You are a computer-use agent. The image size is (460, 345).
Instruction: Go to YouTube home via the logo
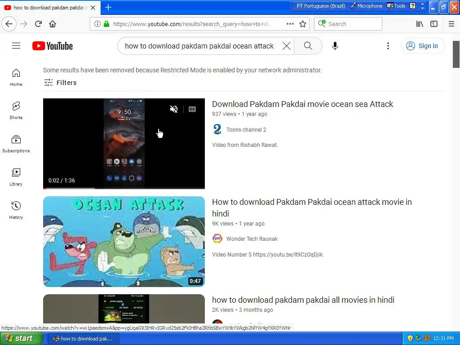(x=53, y=46)
